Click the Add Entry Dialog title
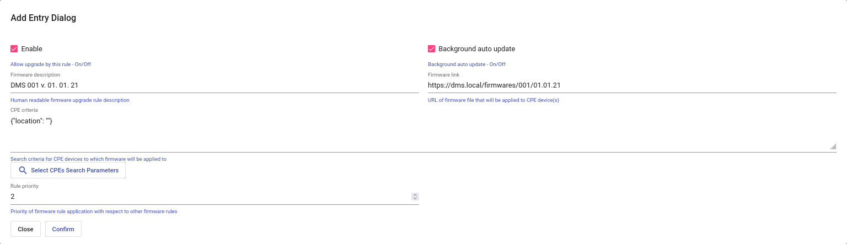Viewport: 847px width, 244px height. pos(44,18)
